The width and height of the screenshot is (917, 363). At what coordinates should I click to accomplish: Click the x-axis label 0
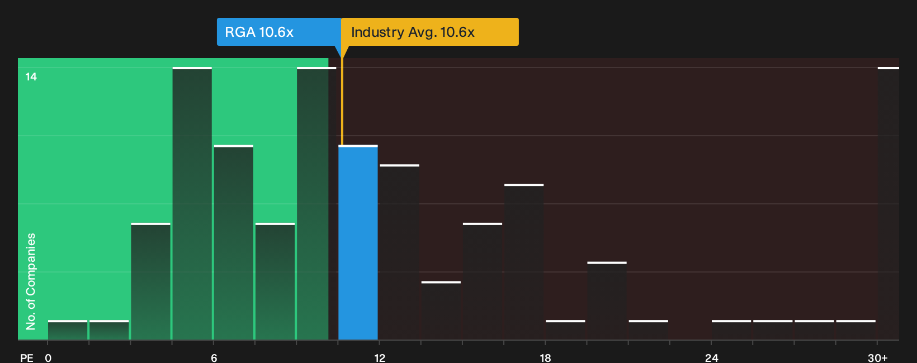pos(48,358)
